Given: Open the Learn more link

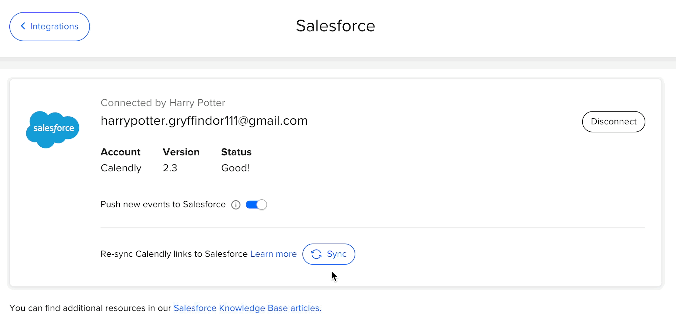Looking at the screenshot, I should (x=273, y=254).
